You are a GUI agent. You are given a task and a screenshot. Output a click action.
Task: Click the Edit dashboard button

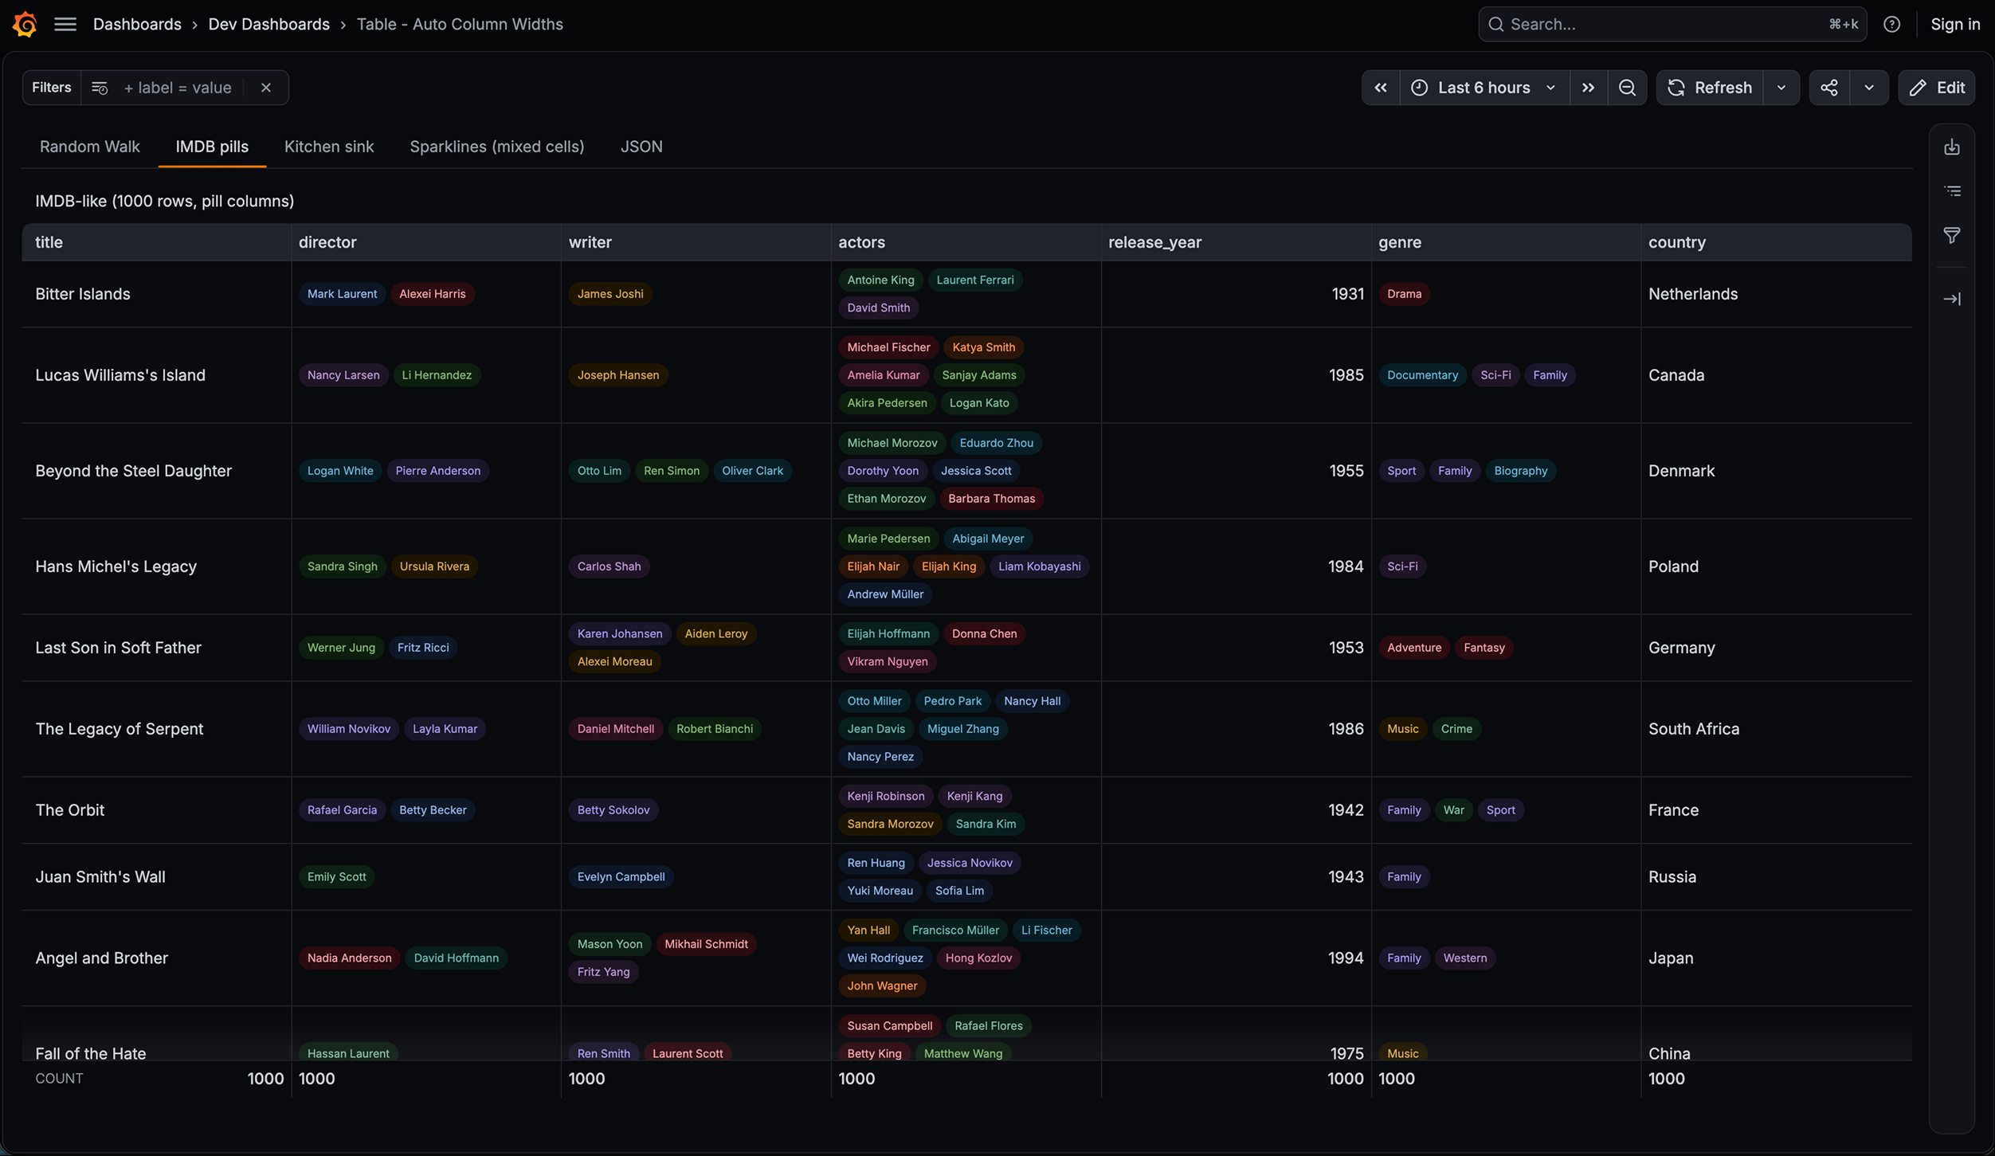click(x=1937, y=88)
